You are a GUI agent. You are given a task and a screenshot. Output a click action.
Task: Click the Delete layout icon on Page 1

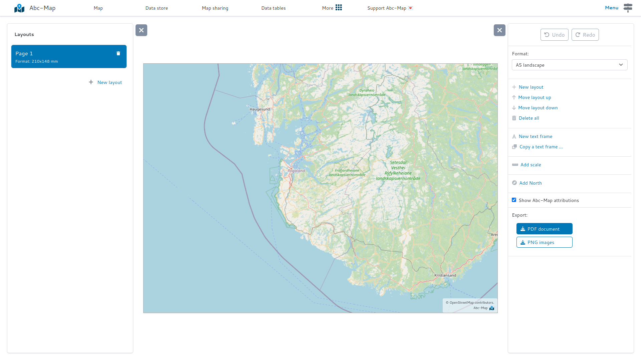pyautogui.click(x=118, y=53)
